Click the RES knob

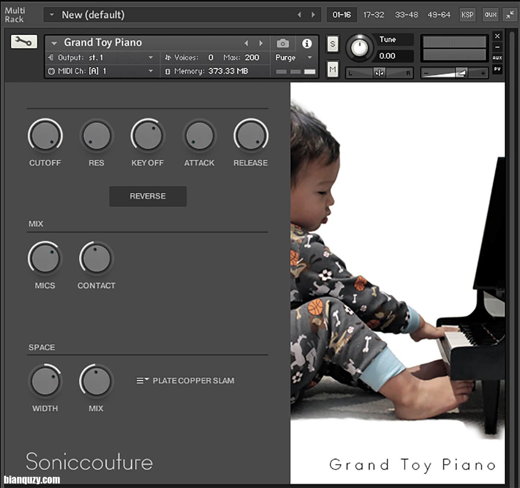(96, 136)
